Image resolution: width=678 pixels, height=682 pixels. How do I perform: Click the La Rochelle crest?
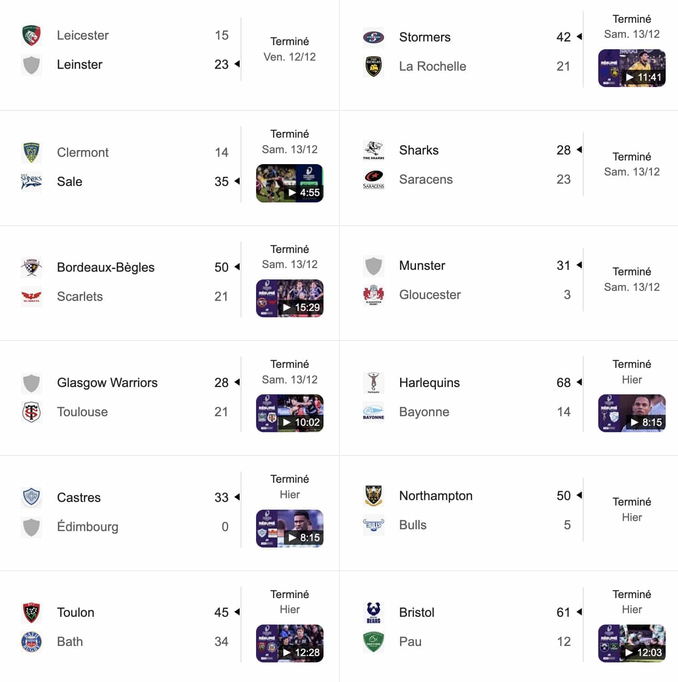(x=373, y=67)
